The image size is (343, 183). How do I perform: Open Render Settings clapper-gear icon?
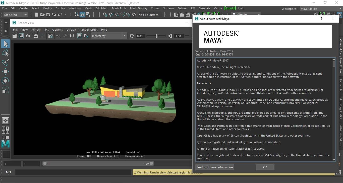pyautogui.click(x=51, y=36)
